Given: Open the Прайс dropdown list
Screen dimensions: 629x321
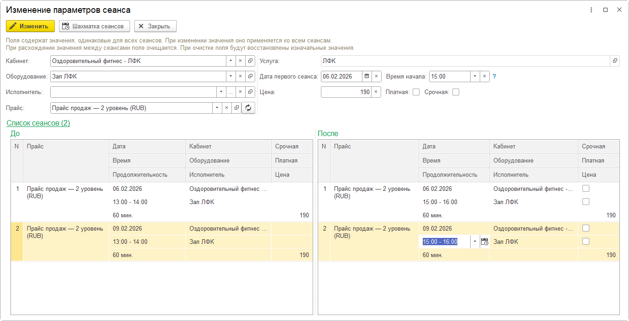Looking at the screenshot, I should (217, 108).
